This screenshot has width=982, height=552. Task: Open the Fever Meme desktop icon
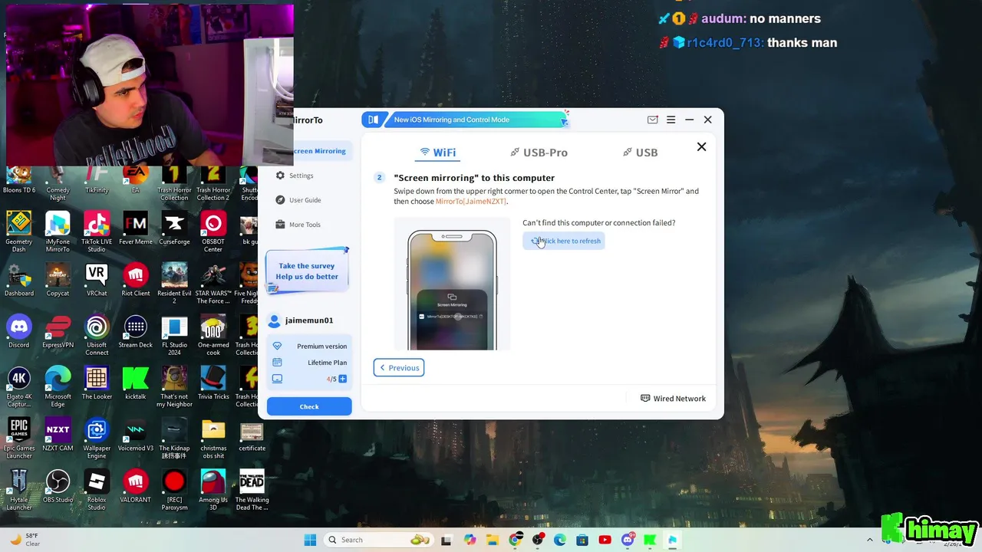click(x=135, y=228)
